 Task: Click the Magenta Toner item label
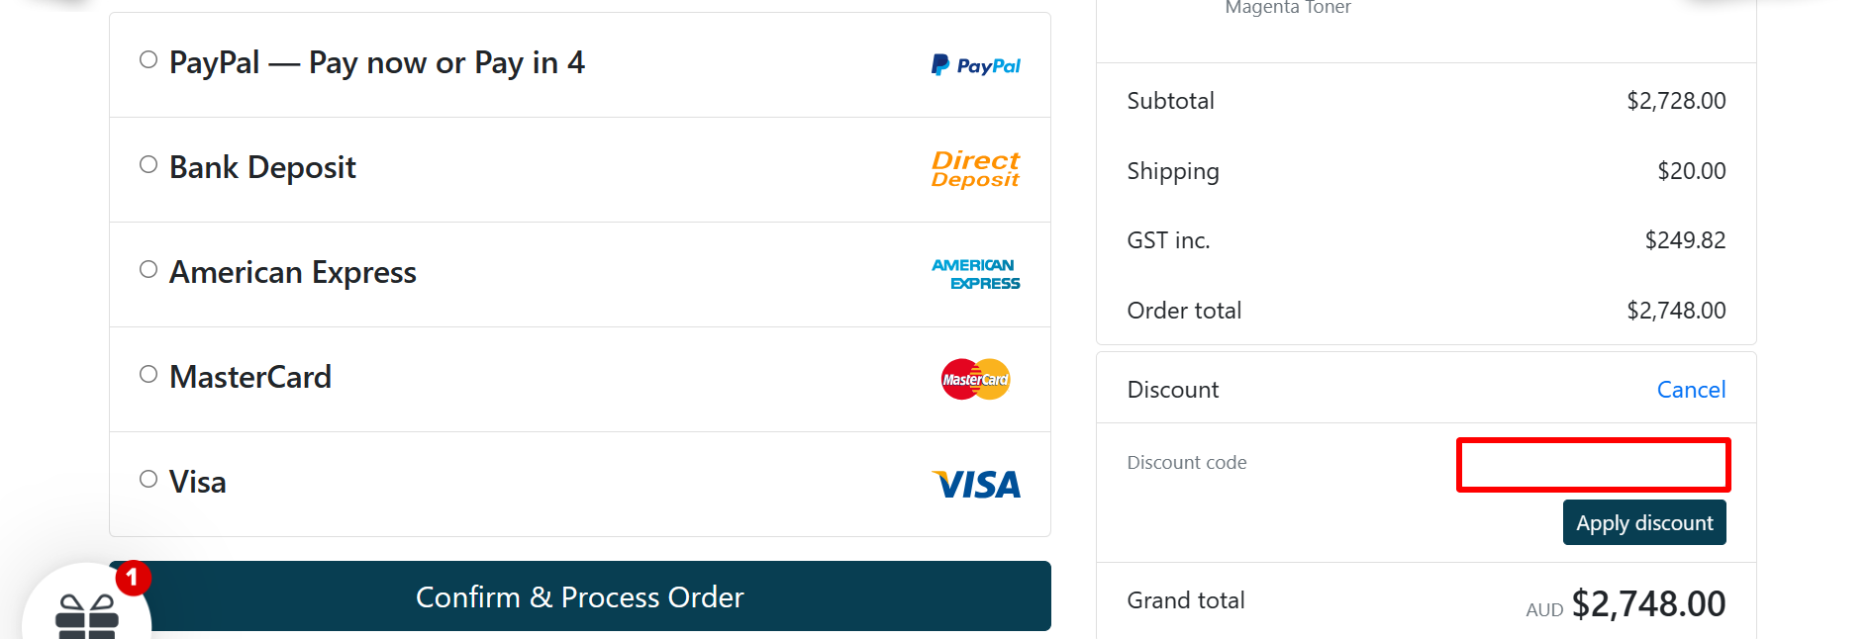pyautogui.click(x=1287, y=8)
